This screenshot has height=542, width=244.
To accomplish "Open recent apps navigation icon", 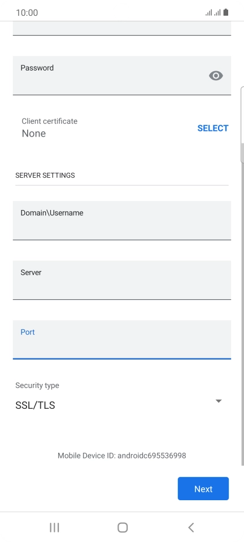I will click(x=54, y=527).
